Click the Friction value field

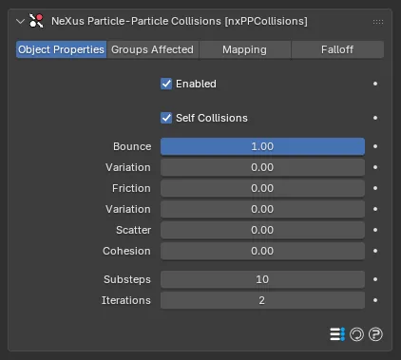tap(262, 188)
